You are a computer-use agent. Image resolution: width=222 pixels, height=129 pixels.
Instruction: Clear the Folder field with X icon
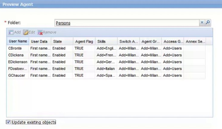[202, 23]
